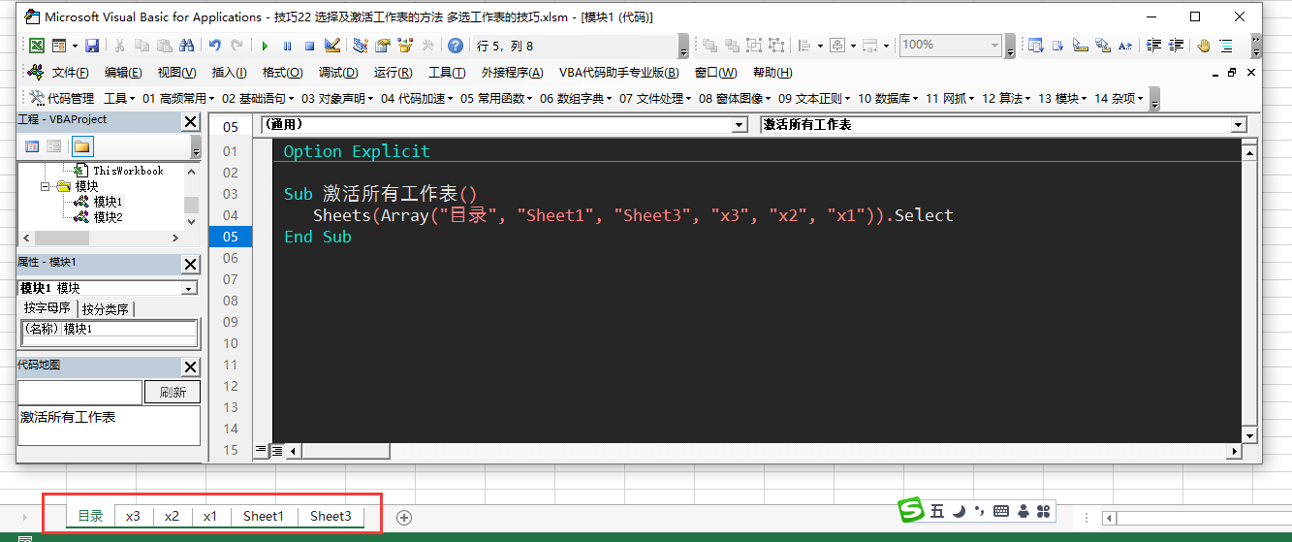The image size is (1292, 542).
Task: Undo the last edit
Action: [x=215, y=46]
